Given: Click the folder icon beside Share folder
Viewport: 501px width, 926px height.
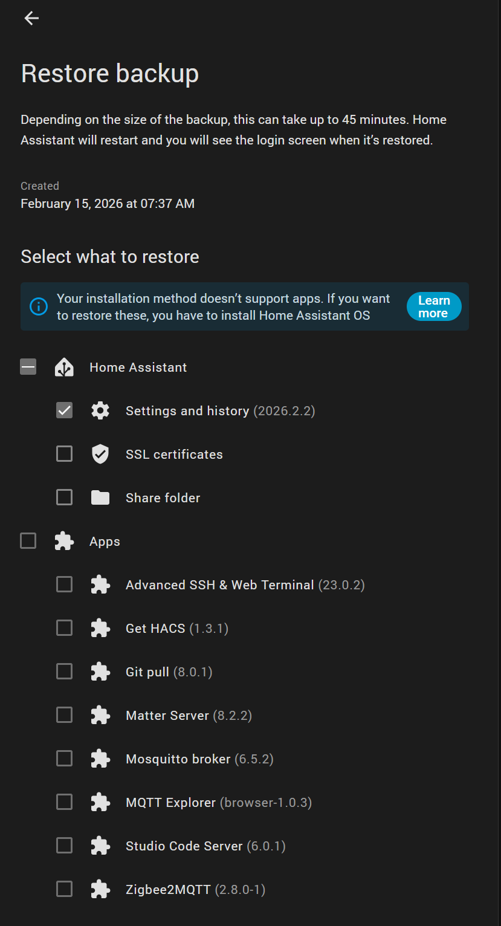Looking at the screenshot, I should [100, 498].
